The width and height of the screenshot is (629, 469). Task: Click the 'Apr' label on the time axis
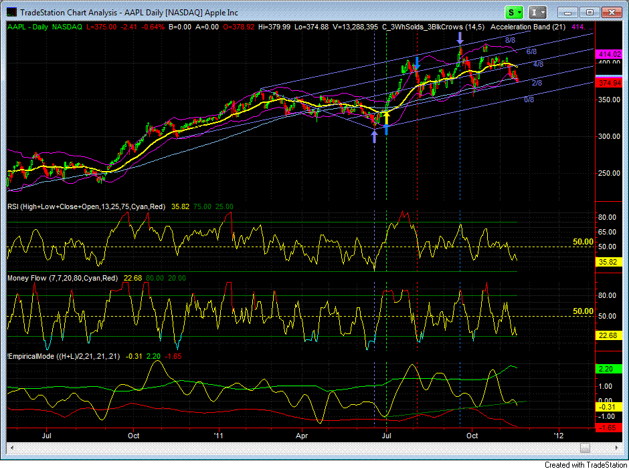(x=301, y=436)
